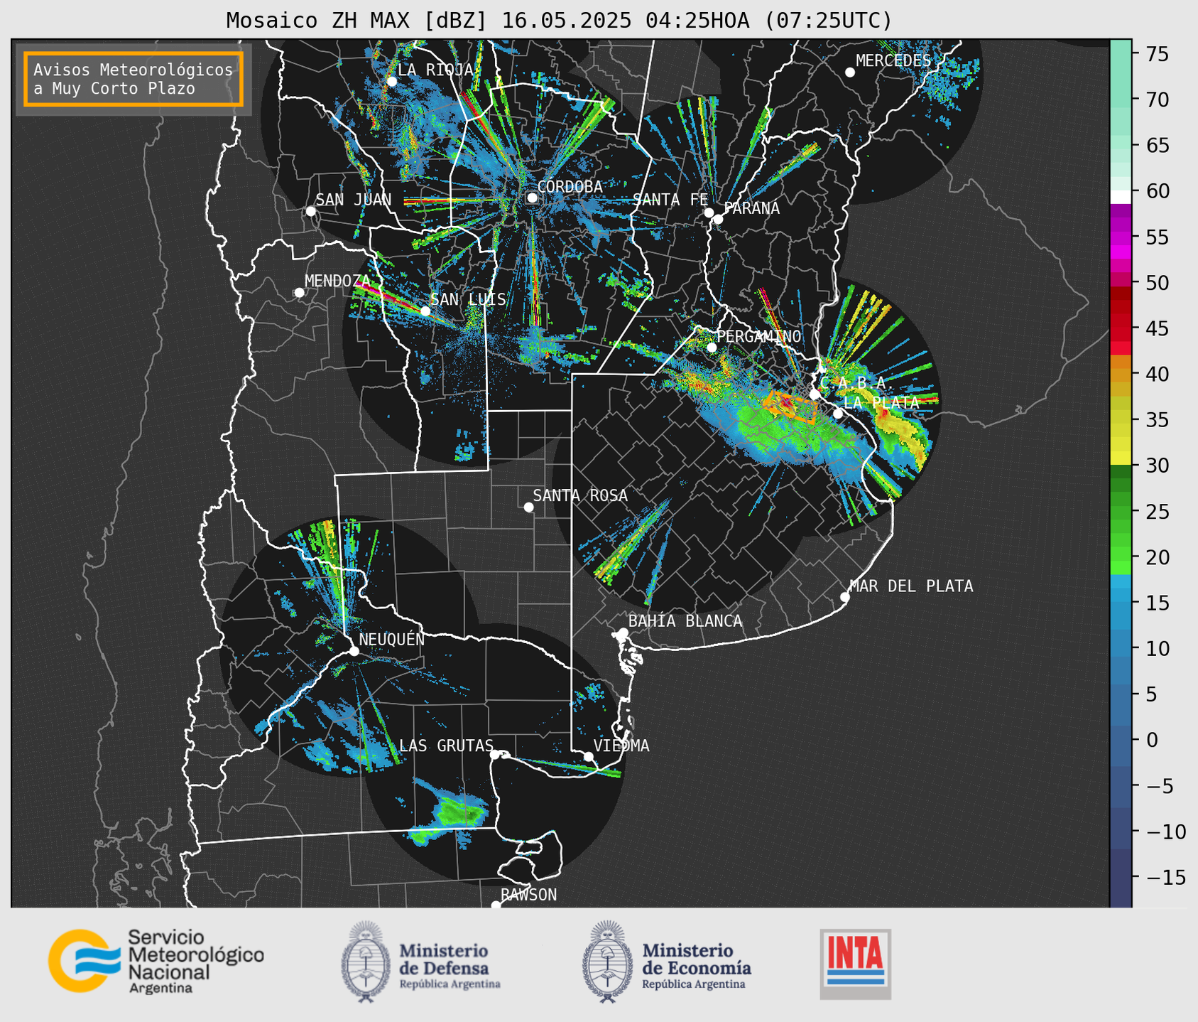1198x1022 pixels.
Task: Click the INTA logo
Action: click(x=855, y=964)
